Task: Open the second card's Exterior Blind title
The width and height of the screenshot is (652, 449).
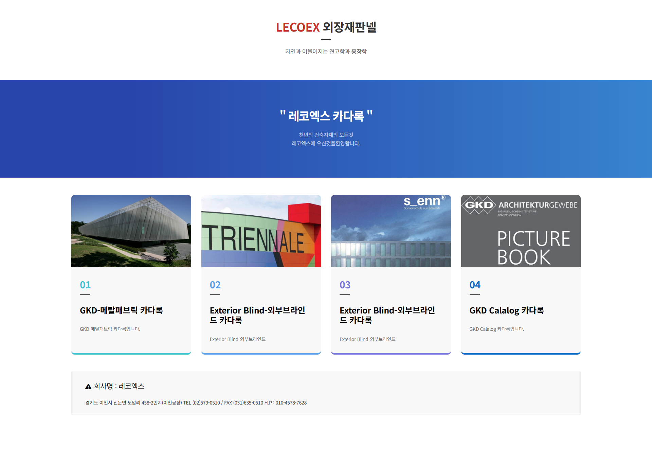Action: 257,315
